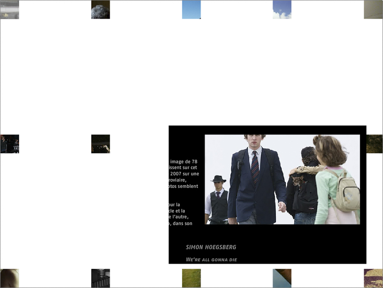Click the text line "issent sur cet"

tap(183, 168)
